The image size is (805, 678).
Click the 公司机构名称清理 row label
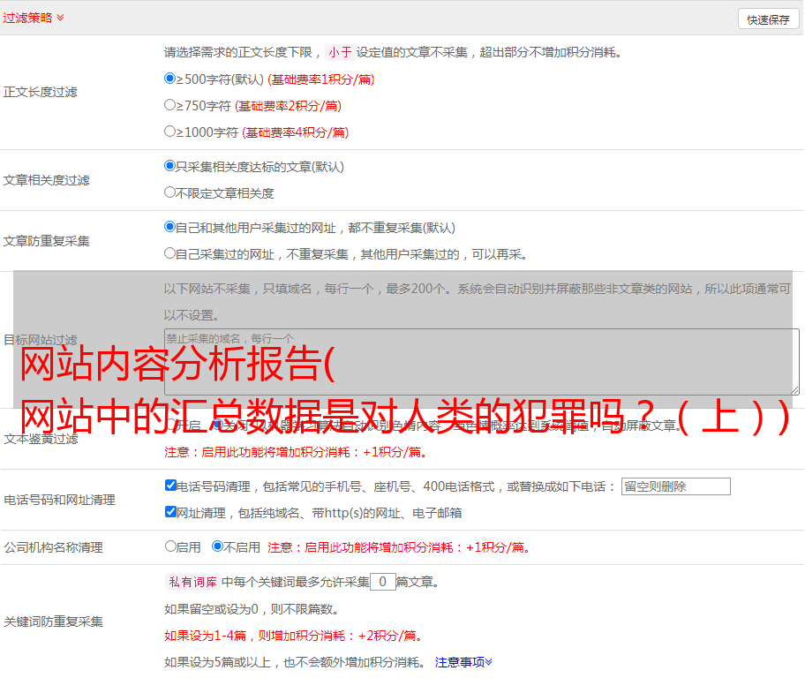point(53,547)
